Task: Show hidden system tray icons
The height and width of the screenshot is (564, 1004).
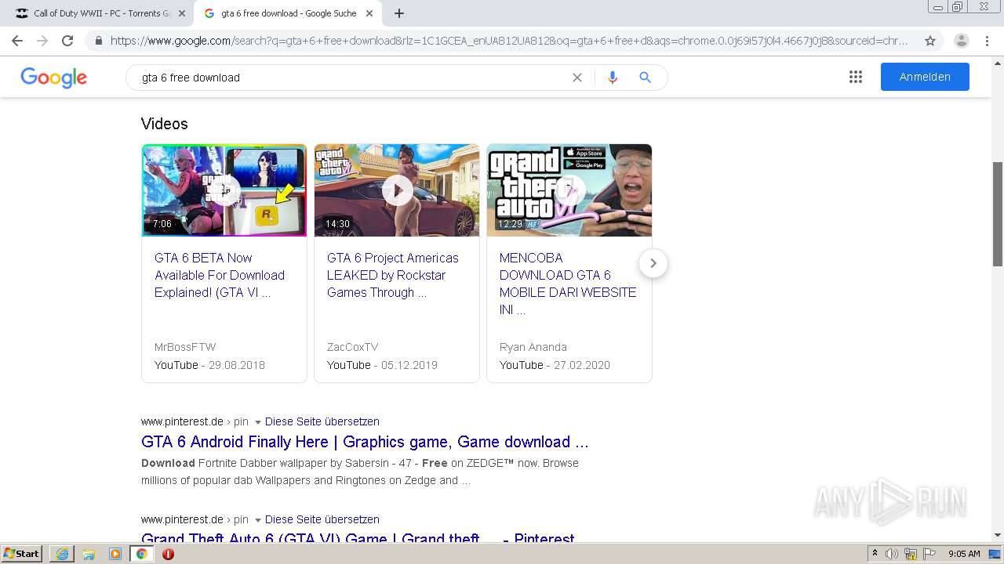Action: click(875, 553)
